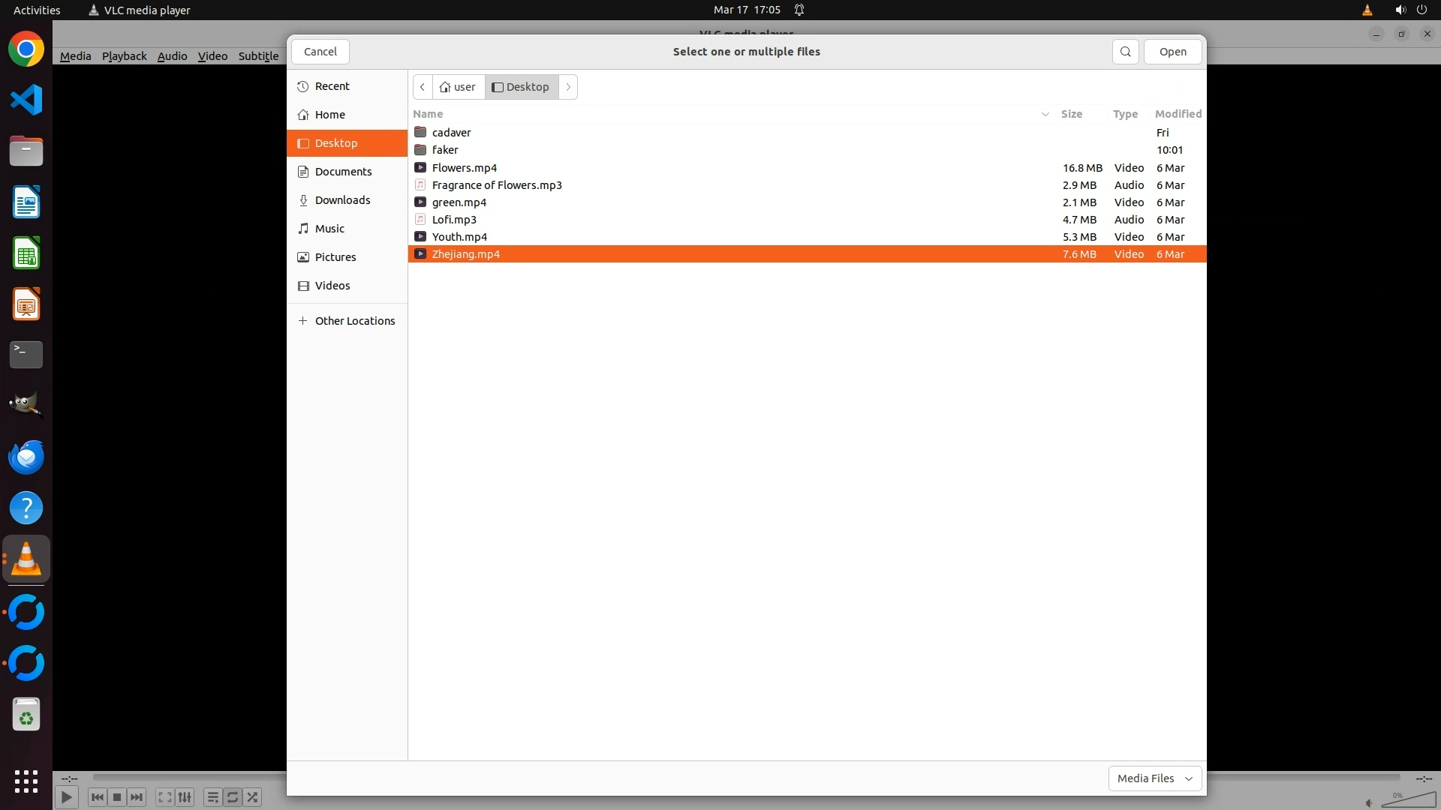
Task: Open the Media Files filter dropdown
Action: tap(1154, 778)
